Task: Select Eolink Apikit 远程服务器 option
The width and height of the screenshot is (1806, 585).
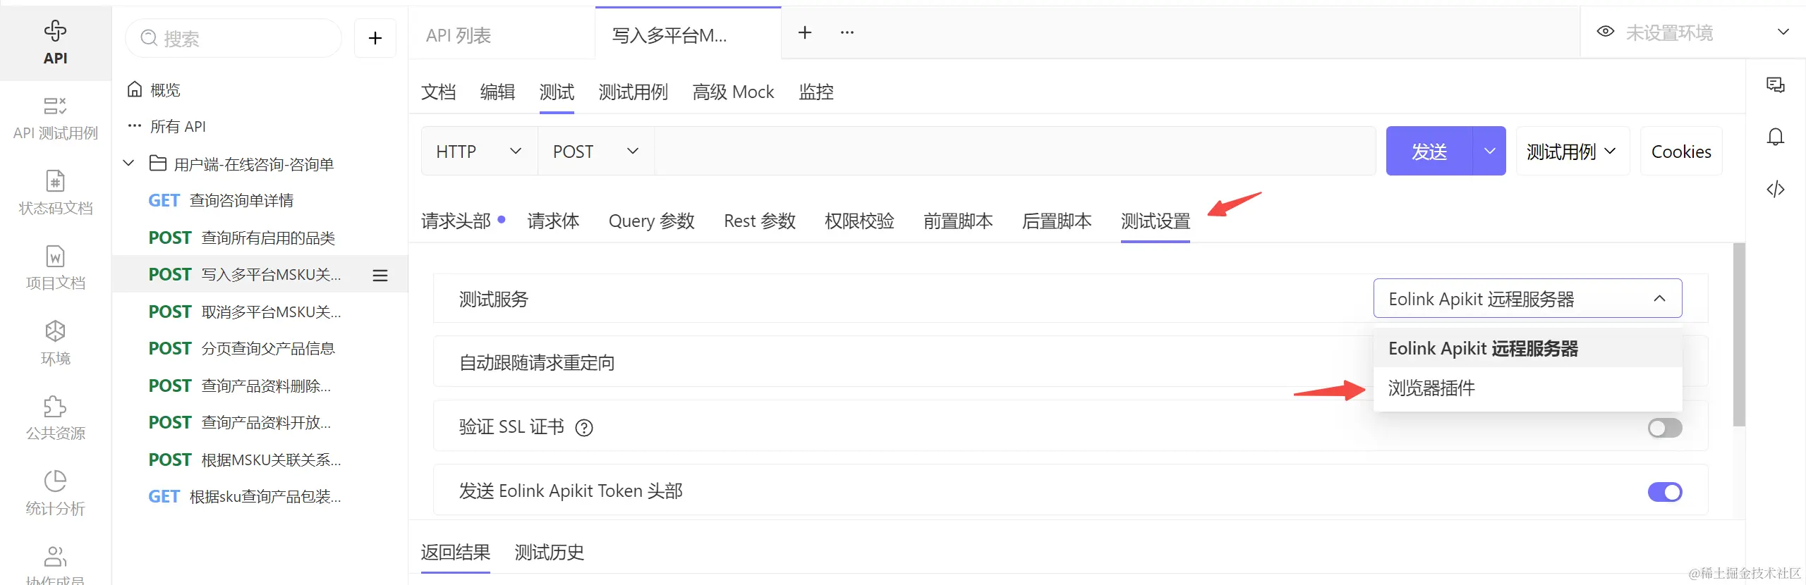Action: coord(1527,349)
